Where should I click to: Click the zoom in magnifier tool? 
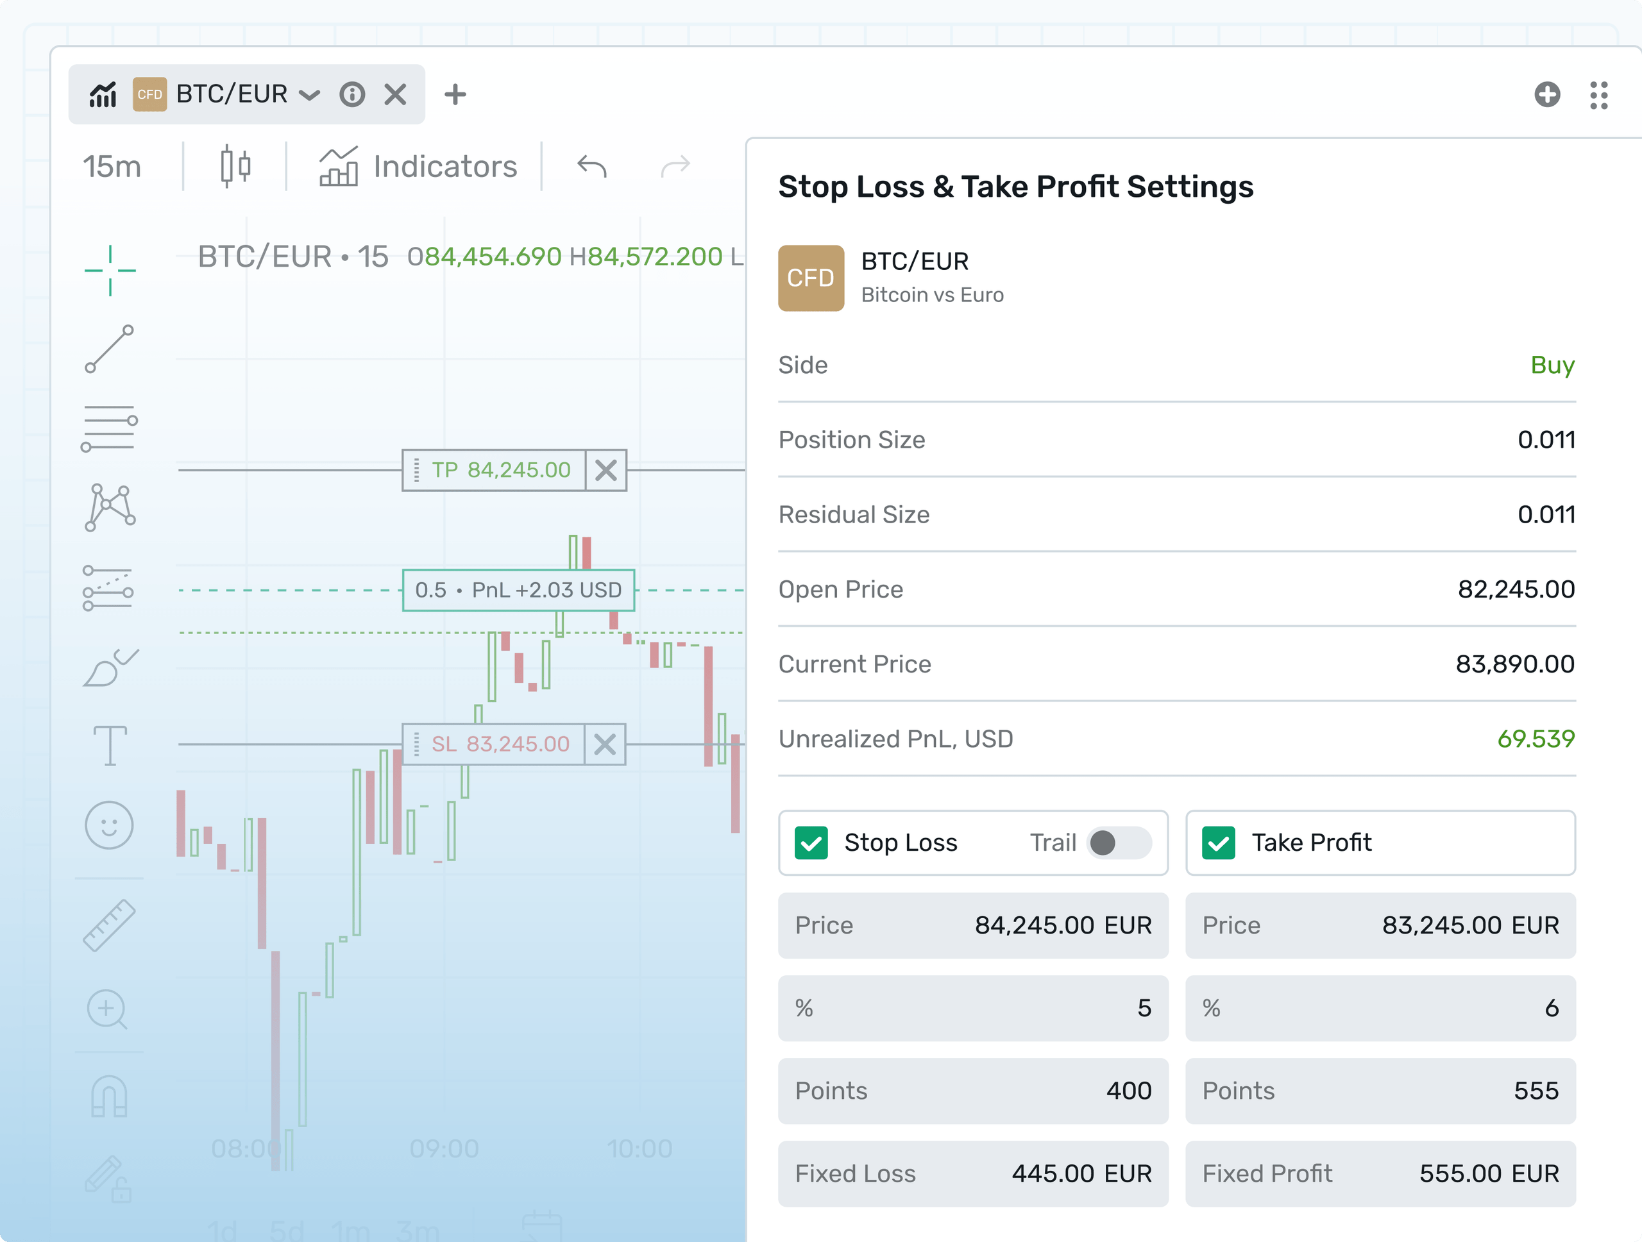pyautogui.click(x=108, y=1010)
